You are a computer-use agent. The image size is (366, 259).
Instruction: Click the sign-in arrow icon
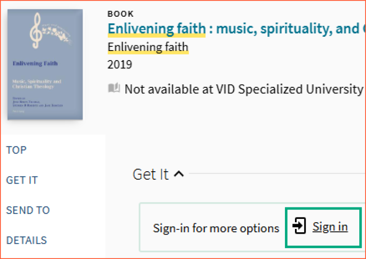[299, 226]
